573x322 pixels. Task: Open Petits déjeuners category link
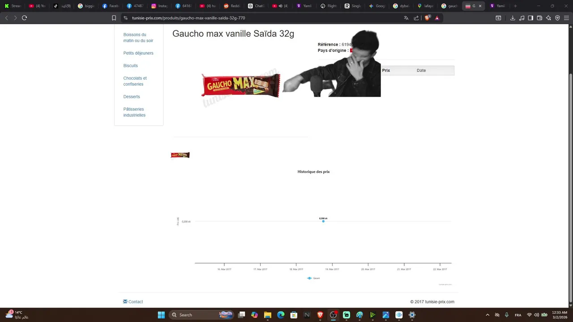tap(138, 53)
